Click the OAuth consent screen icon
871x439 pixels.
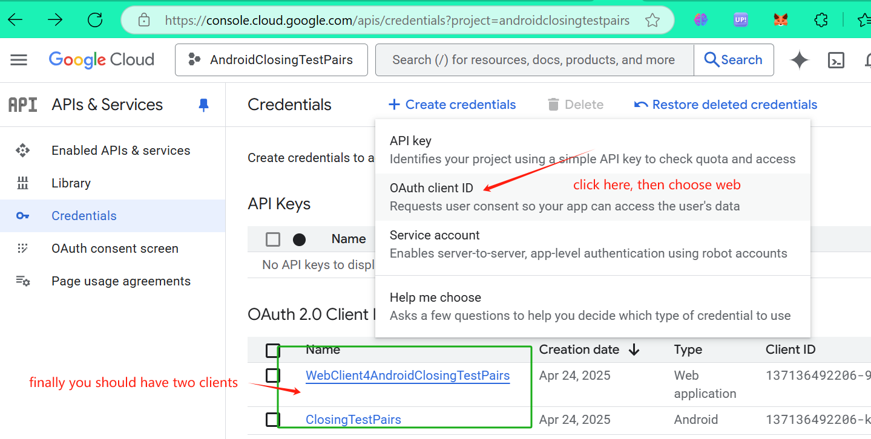tap(22, 249)
